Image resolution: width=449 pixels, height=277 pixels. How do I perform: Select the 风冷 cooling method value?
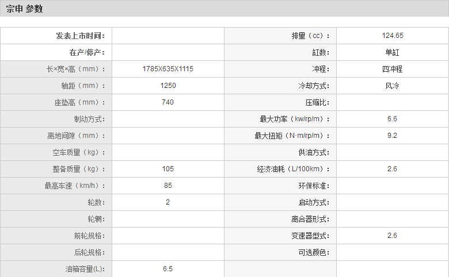coord(392,86)
